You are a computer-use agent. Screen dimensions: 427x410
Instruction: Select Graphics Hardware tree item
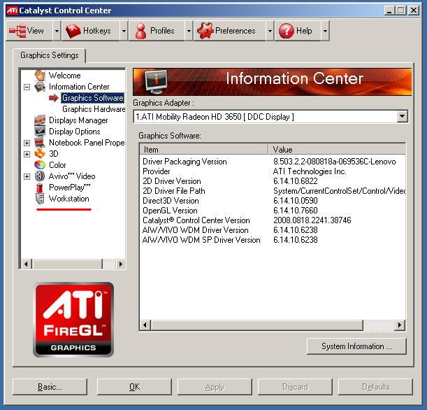(94, 109)
